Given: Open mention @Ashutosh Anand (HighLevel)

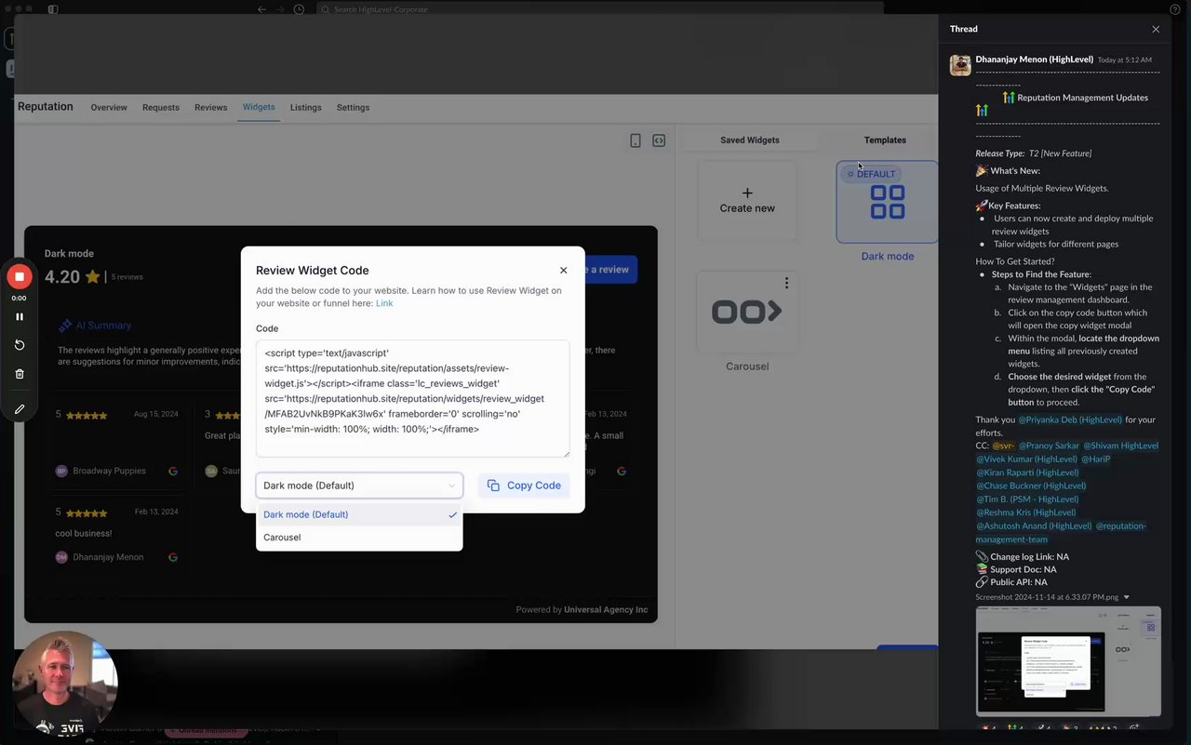Looking at the screenshot, I should pos(1033,525).
